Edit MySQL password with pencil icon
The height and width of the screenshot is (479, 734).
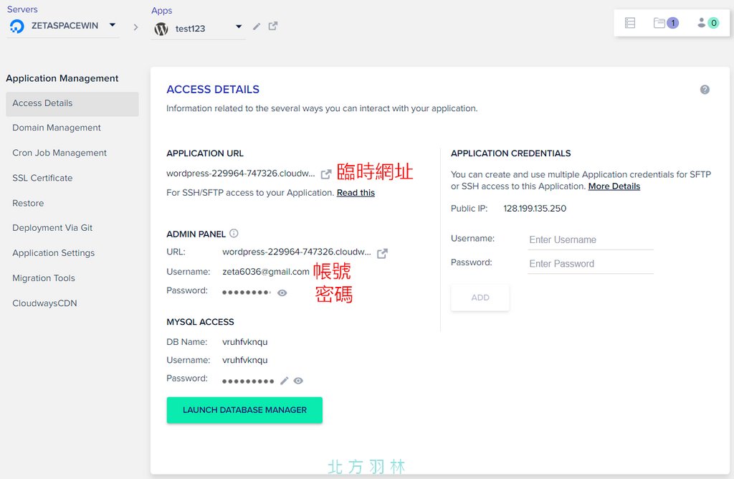284,381
